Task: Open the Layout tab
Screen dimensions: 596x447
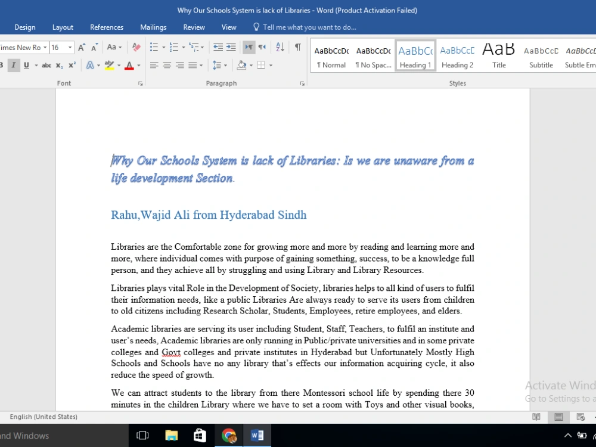Action: point(63,27)
